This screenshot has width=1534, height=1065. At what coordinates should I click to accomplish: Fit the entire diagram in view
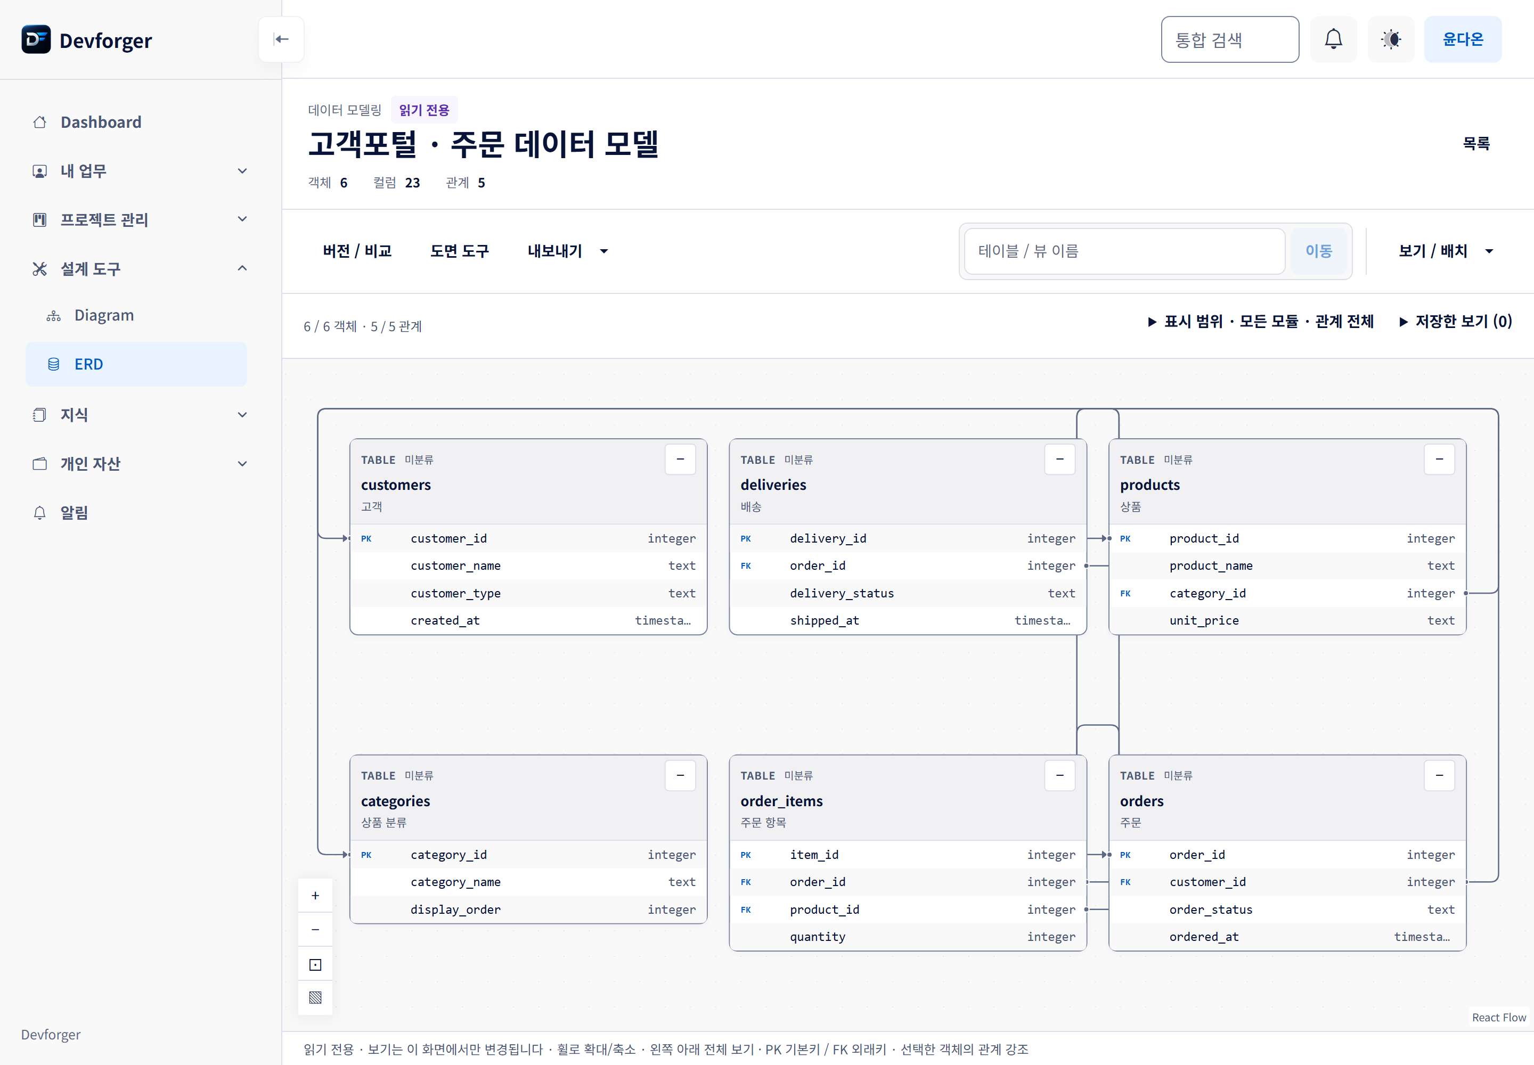point(315,964)
